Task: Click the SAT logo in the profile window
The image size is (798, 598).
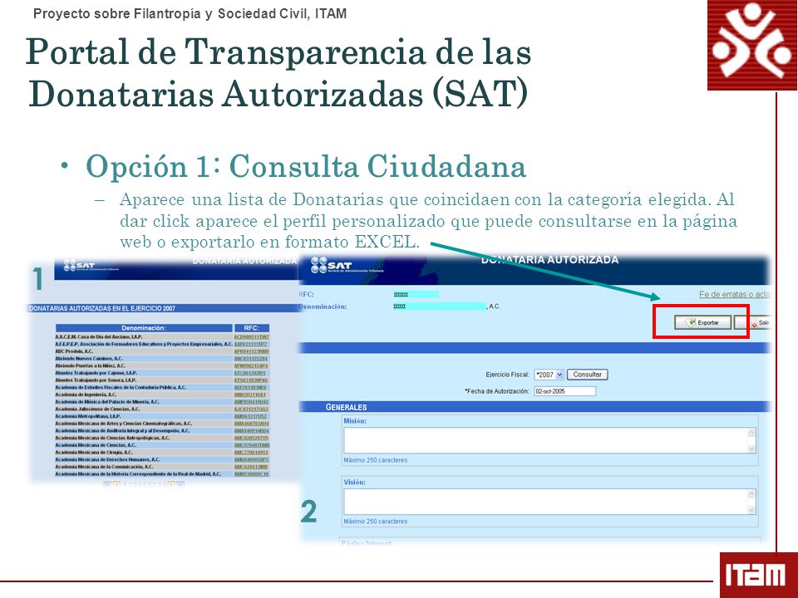Action: tap(347, 265)
